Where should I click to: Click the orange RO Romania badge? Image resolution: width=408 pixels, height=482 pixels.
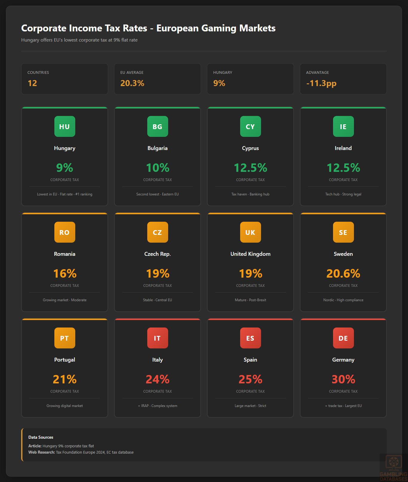[65, 232]
